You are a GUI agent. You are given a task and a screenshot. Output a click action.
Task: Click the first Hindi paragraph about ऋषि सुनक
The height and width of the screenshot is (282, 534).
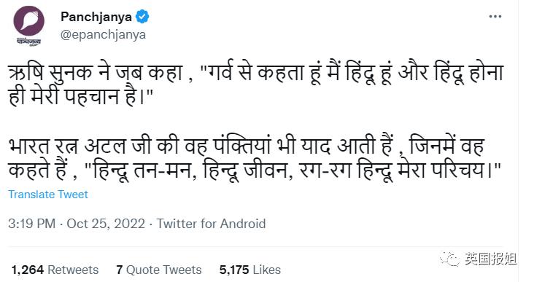click(x=256, y=85)
